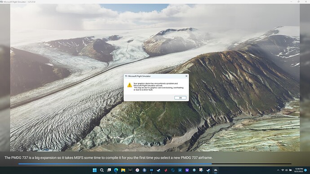Close the Microsoft Flight Simulator error dialog
The image size is (310, 174).
click(186, 76)
